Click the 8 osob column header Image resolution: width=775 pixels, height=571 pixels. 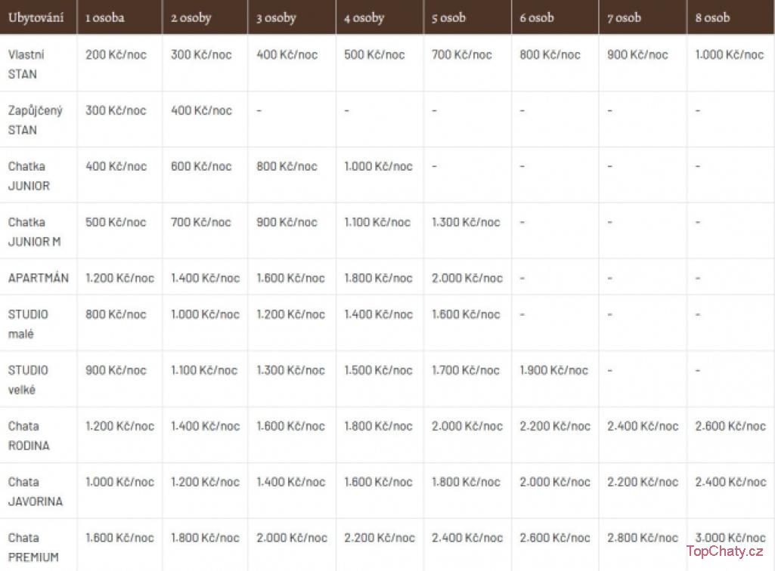tap(712, 18)
